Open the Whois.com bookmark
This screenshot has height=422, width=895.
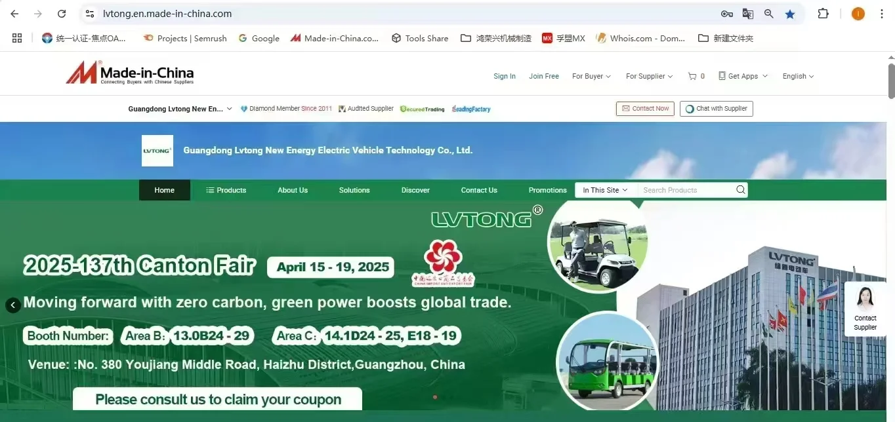640,38
